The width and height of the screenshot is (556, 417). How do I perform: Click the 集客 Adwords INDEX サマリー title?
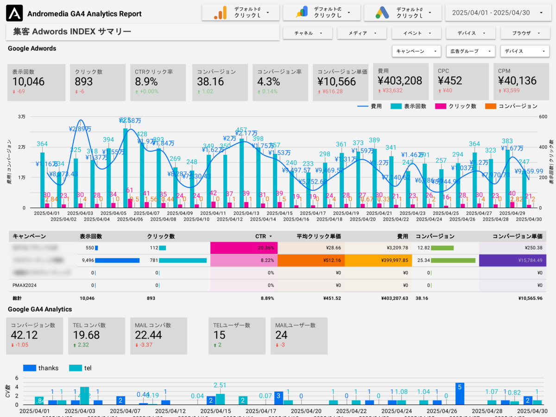72,32
